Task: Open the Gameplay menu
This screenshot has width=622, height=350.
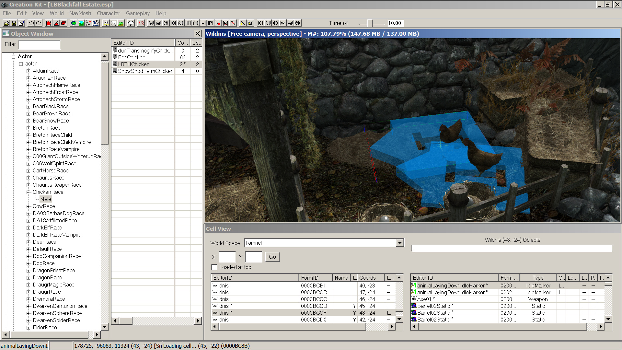Action: 138,13
